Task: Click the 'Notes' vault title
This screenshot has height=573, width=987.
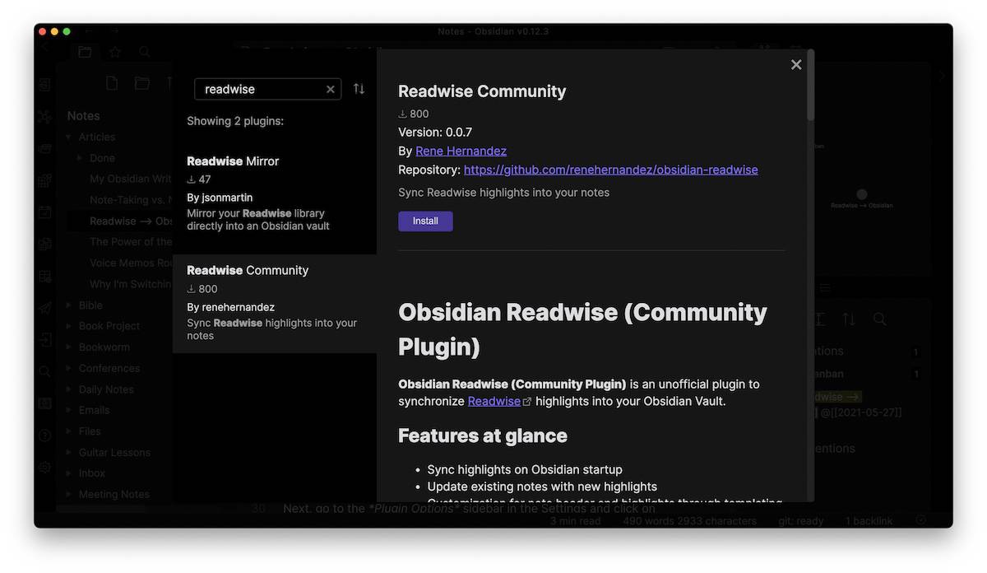Action: click(83, 116)
